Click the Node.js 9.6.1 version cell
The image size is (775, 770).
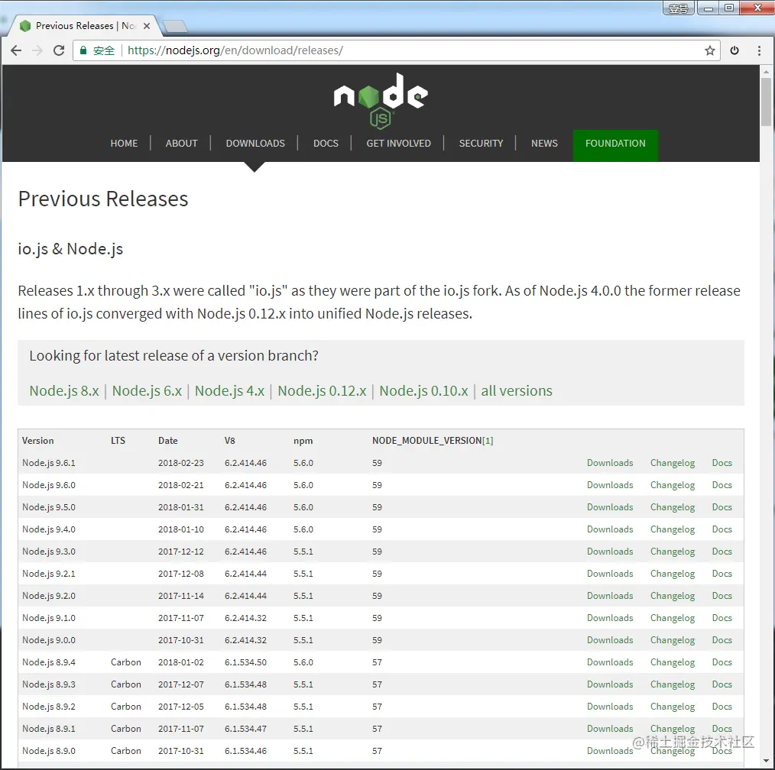48,463
